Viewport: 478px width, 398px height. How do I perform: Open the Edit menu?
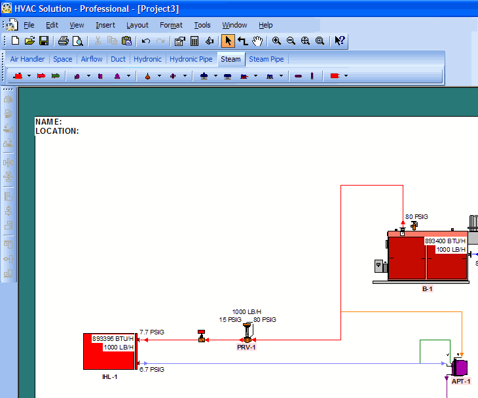coord(52,25)
